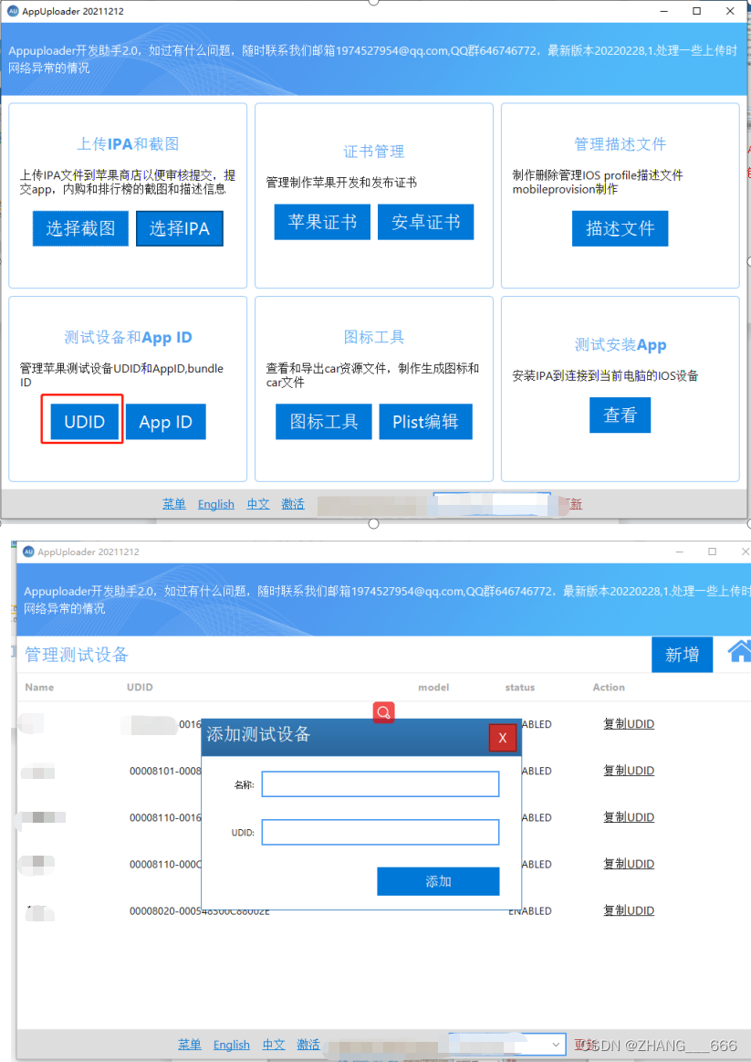Click the App ID button

pos(166,422)
